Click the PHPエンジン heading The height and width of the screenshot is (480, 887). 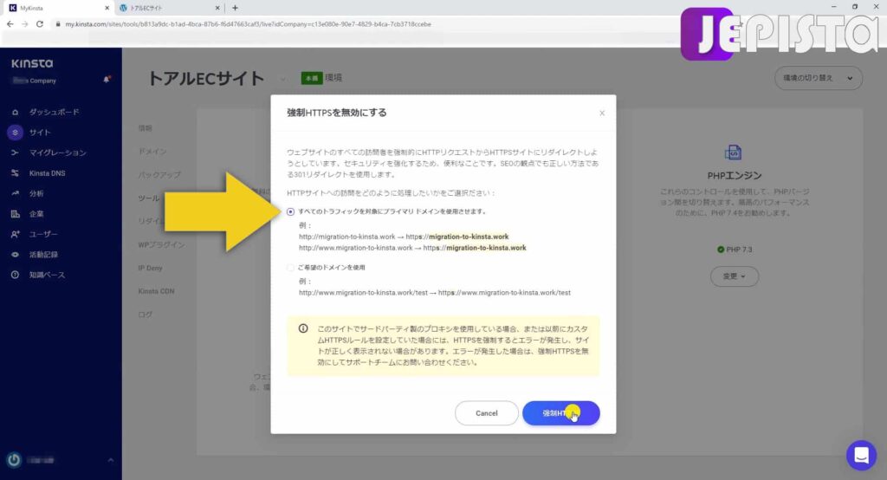coord(735,176)
